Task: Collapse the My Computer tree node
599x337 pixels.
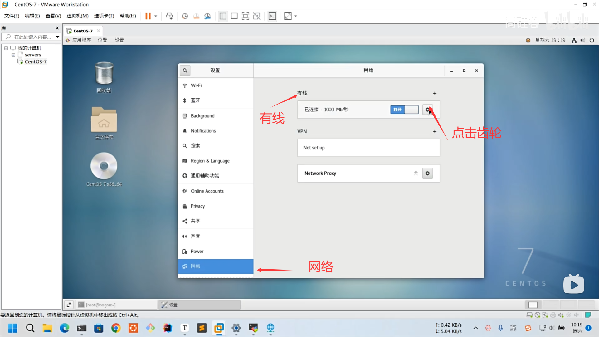Action: (x=6, y=48)
